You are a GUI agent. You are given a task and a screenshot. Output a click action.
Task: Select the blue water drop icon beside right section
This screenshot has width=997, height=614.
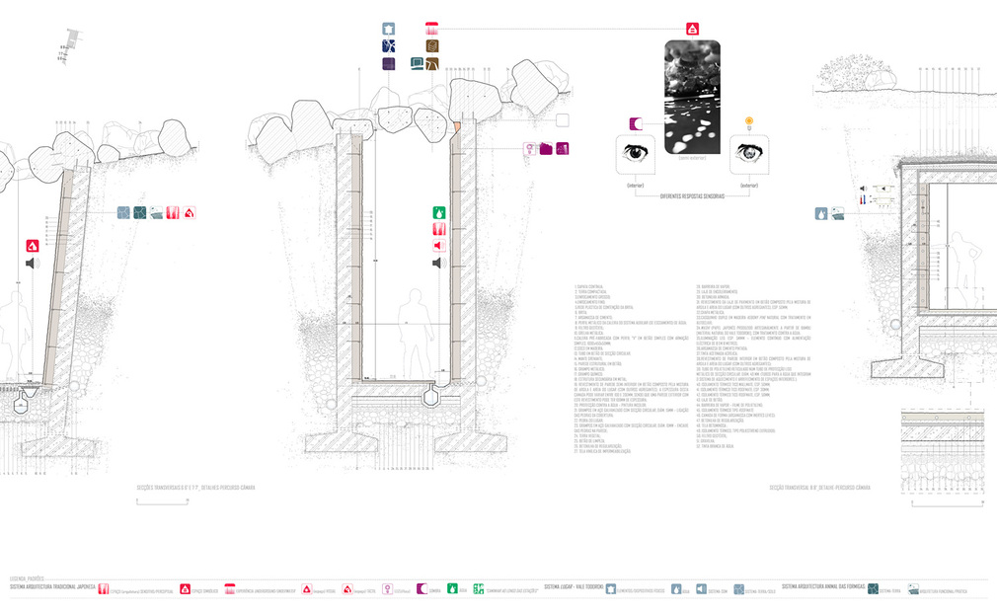point(821,213)
